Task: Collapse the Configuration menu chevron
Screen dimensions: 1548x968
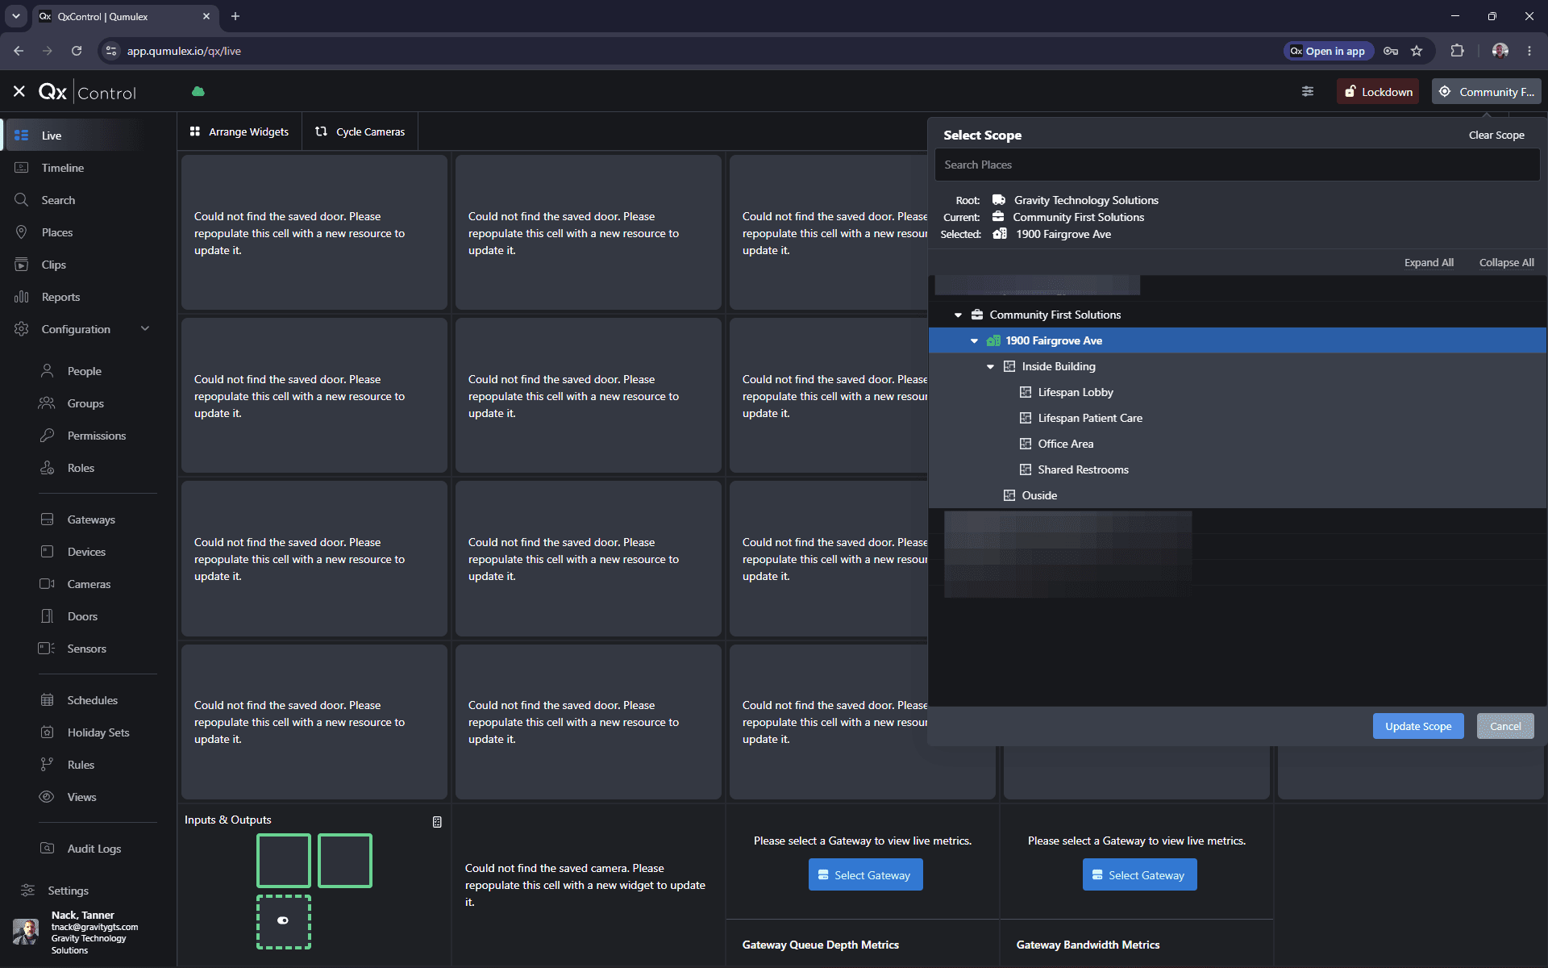Action: click(x=145, y=328)
